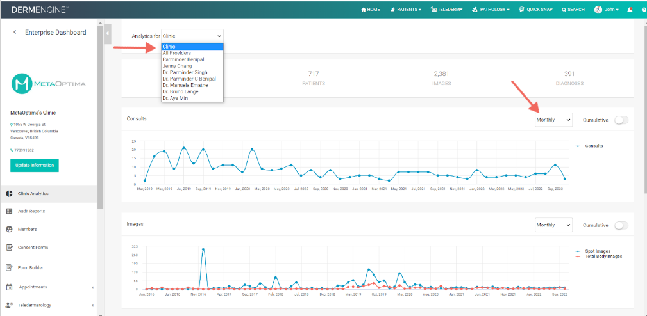Click the Members globe icon
Screen dimensions: 647x316
(9, 229)
